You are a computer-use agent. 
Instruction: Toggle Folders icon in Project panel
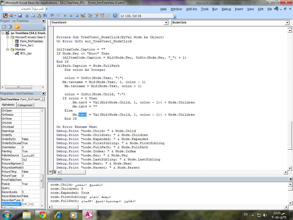tap(17, 27)
